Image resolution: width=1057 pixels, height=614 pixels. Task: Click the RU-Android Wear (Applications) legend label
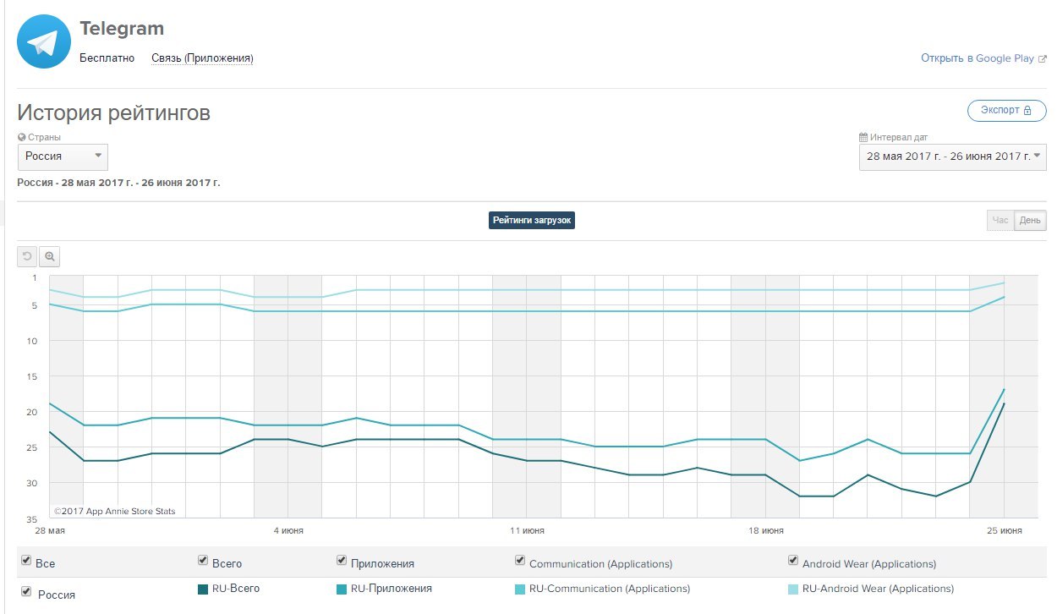click(878, 589)
